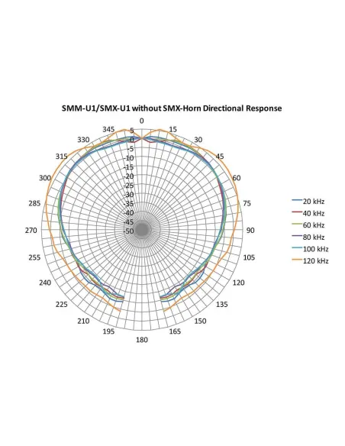Screen dimensions: 345x446
Task: Select the 60 kHz legend entry
Action: click(x=308, y=225)
